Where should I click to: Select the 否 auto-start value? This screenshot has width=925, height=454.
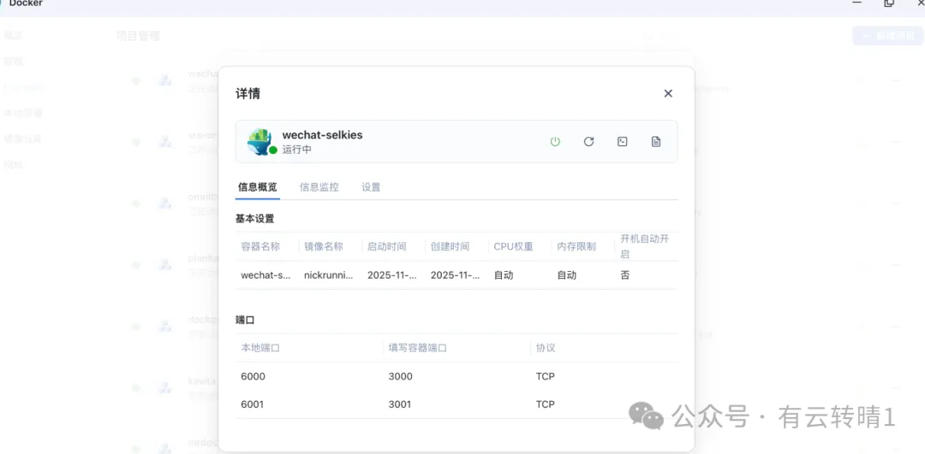coord(624,275)
